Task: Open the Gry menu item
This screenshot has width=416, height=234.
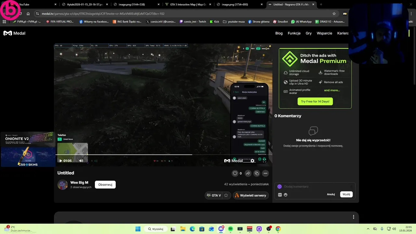Action: tap(308, 33)
